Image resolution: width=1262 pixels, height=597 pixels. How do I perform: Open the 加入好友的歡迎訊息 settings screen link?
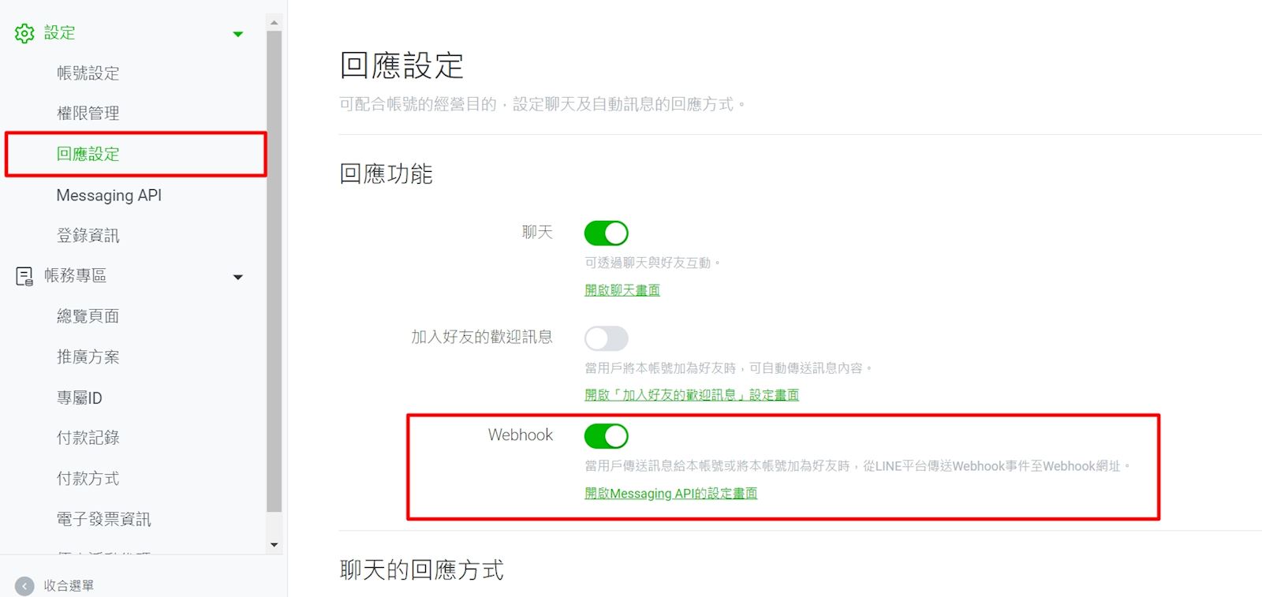tap(691, 395)
